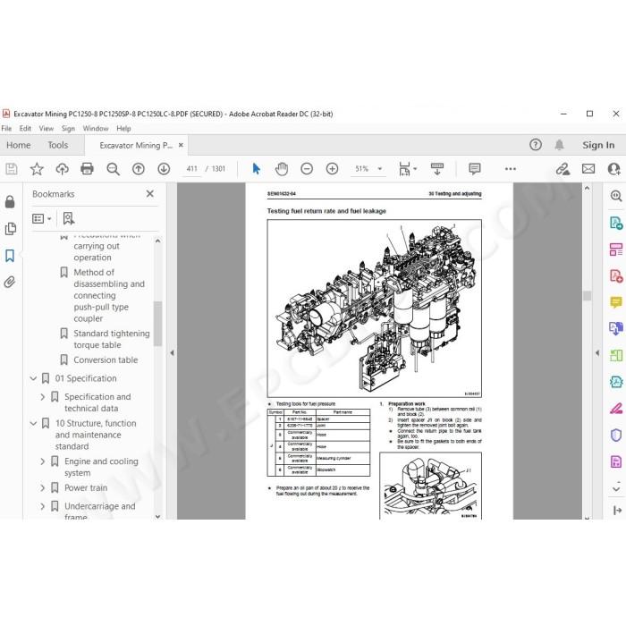
Task: Open the Help question mark
Action: coord(536,145)
